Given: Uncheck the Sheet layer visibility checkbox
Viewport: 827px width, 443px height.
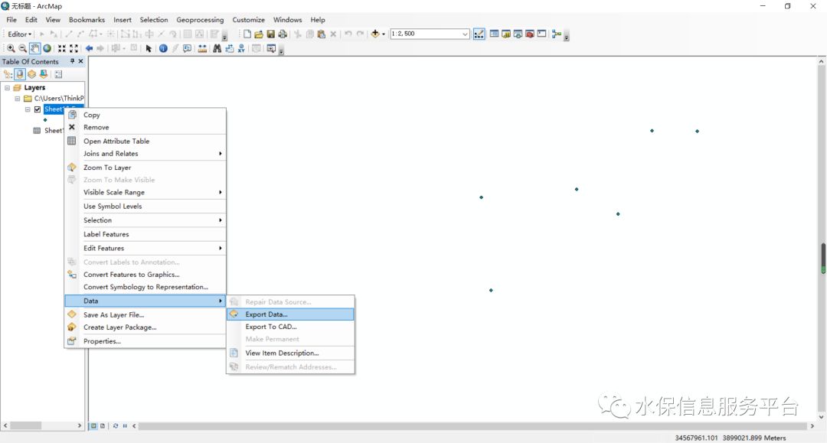Looking at the screenshot, I should click(38, 109).
